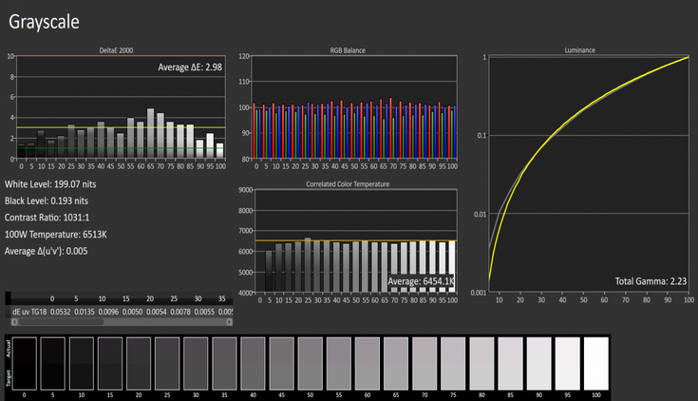Click 'Average ΔE: 2.98' label in DeltaE chart

pos(190,67)
